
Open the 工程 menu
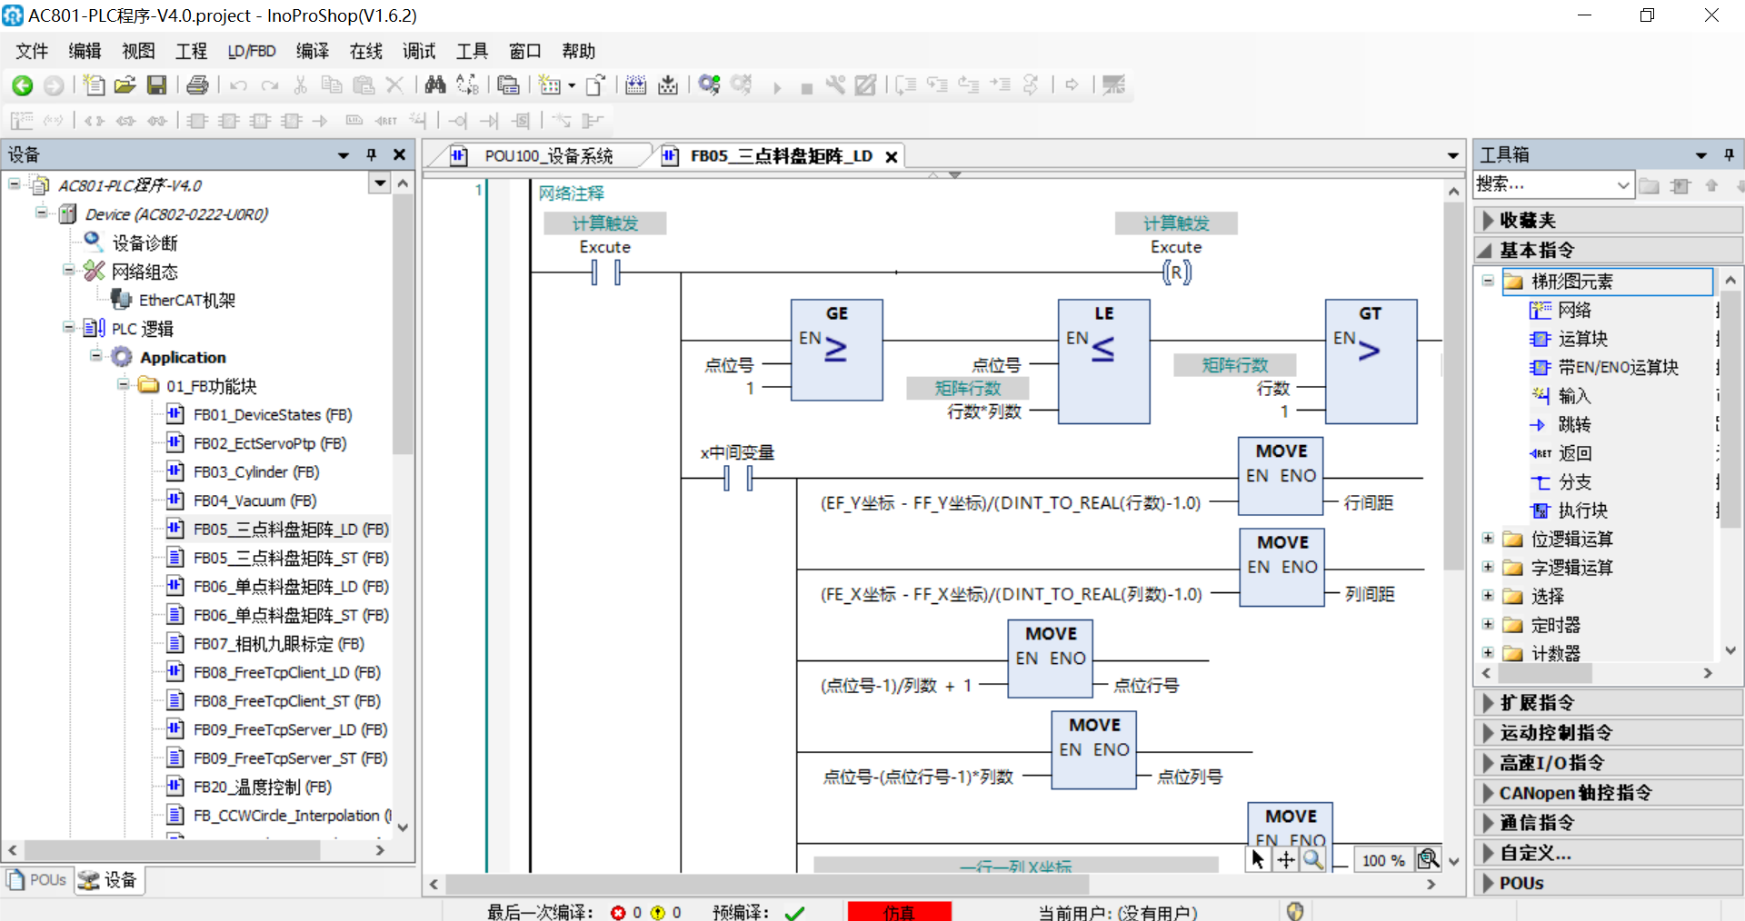coord(191,51)
